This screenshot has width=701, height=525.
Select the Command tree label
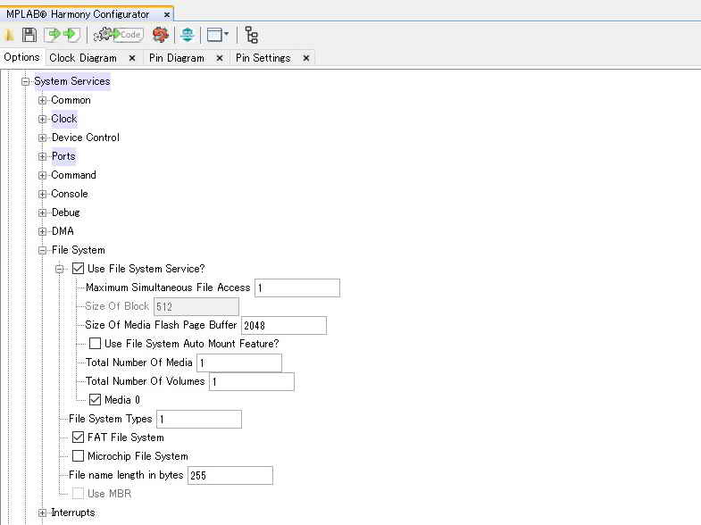(x=73, y=175)
